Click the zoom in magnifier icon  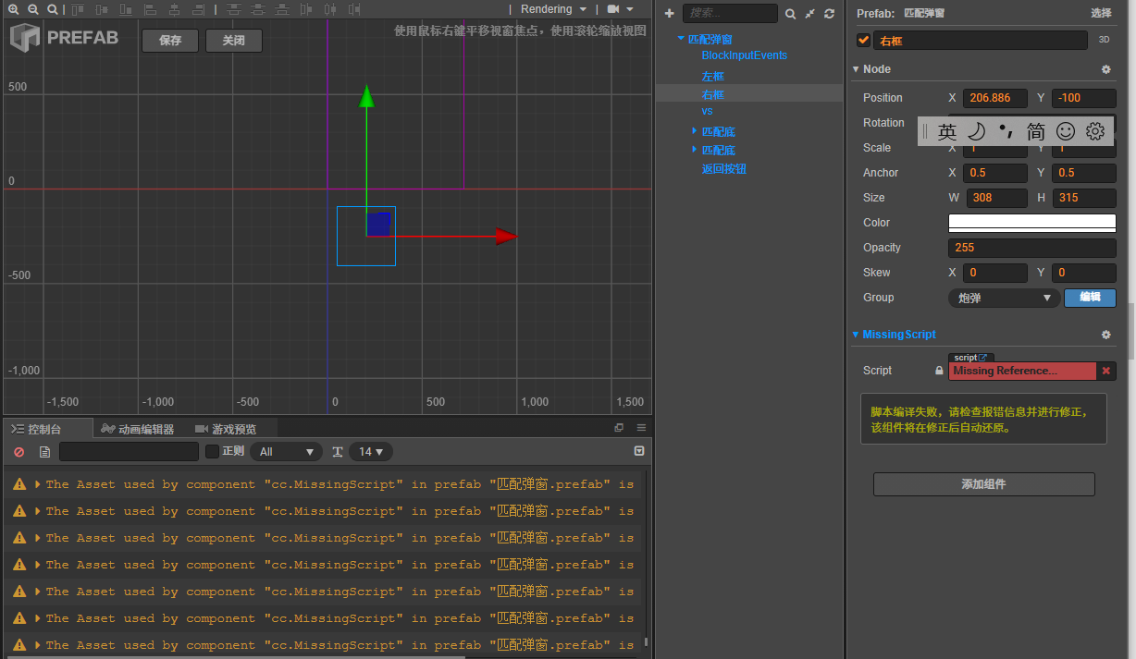pos(14,9)
